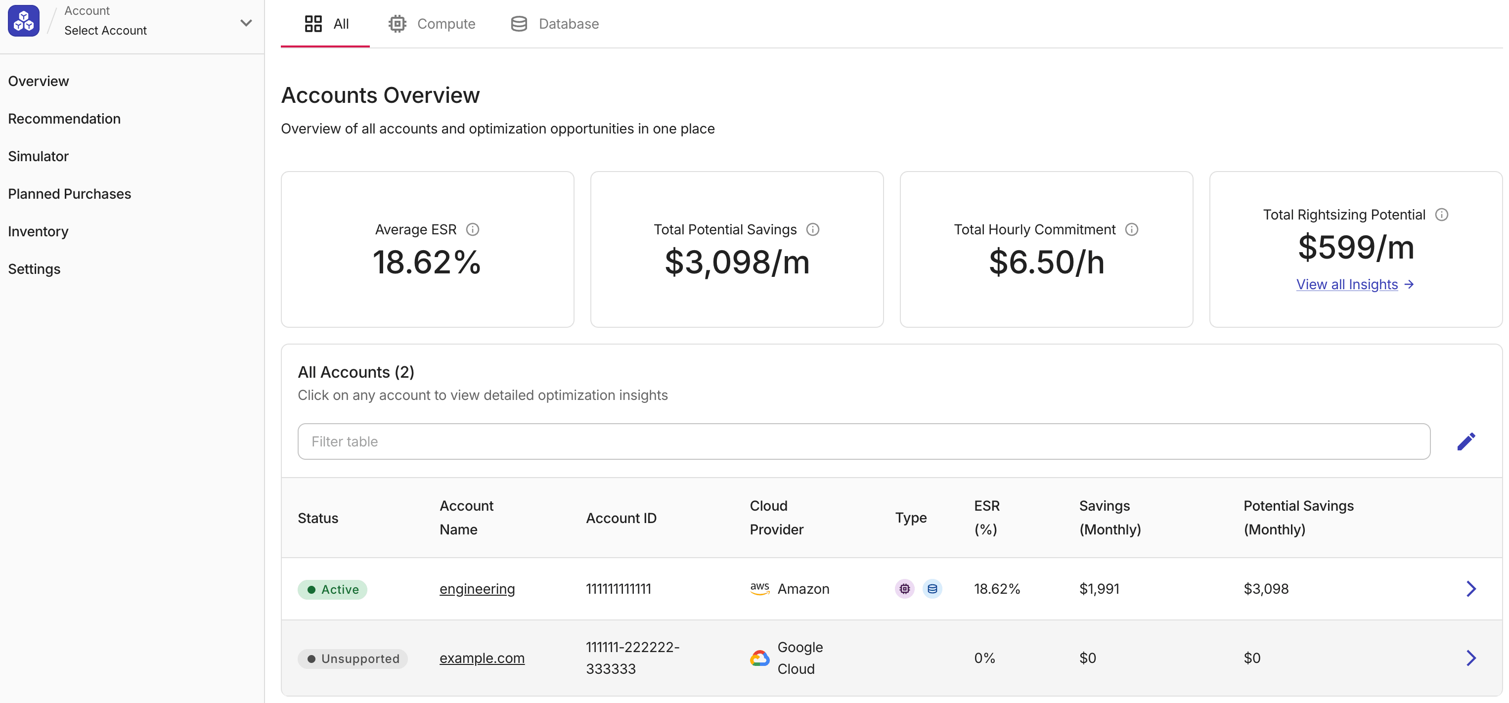Click the Potential Savings (Monthly) column header
1509x703 pixels.
(x=1299, y=518)
